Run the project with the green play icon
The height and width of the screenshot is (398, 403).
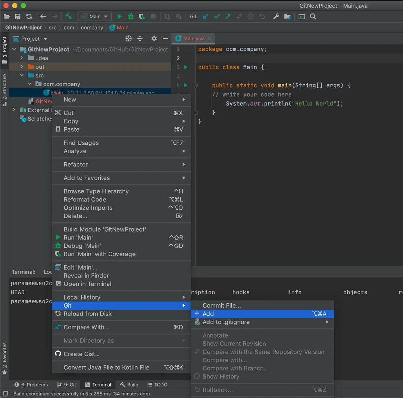[119, 17]
